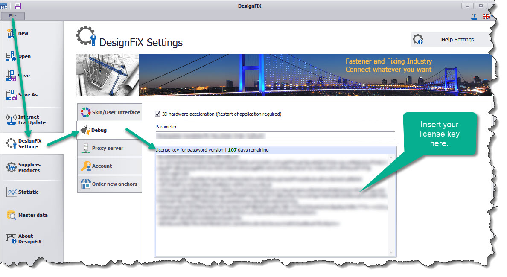Click the Save disk icon in sidebar

11,76
